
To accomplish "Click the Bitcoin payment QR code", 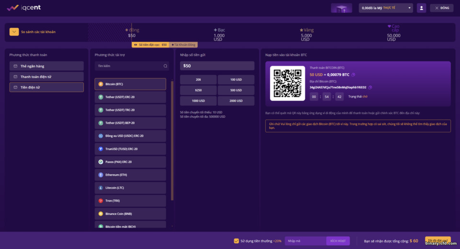I will pyautogui.click(x=287, y=83).
